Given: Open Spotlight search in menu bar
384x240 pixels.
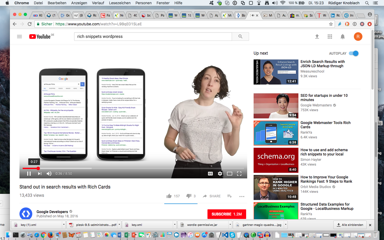Looking at the screenshot, I should click(367, 3).
